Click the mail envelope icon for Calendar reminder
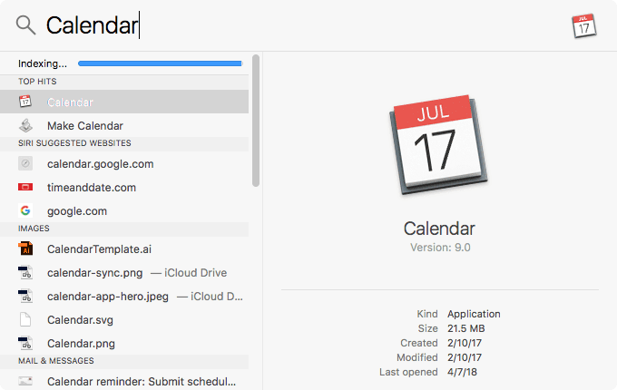This screenshot has height=390, width=617. pyautogui.click(x=25, y=381)
